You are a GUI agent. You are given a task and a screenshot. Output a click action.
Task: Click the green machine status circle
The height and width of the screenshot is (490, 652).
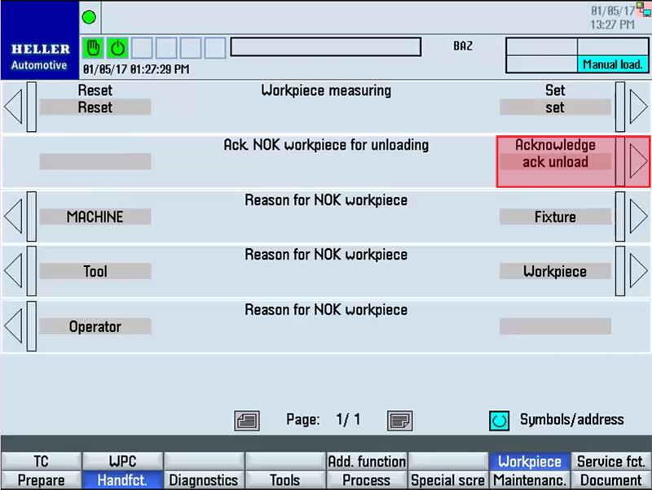click(89, 16)
